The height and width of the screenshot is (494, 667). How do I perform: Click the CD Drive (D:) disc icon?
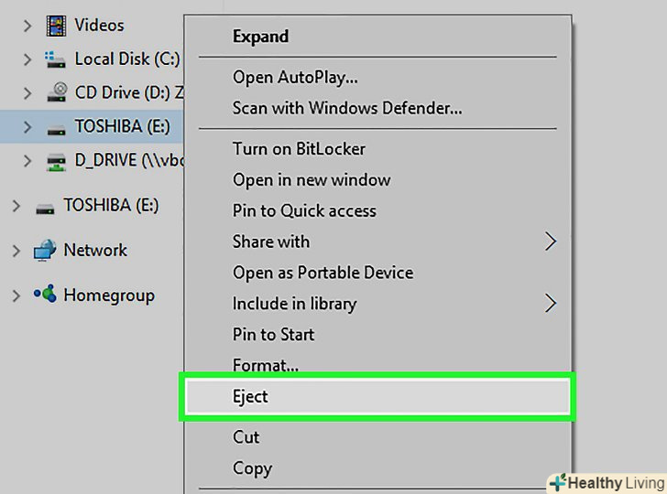[x=56, y=92]
